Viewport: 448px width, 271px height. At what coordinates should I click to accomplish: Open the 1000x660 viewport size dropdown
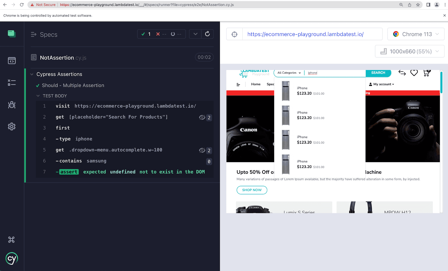tap(409, 51)
